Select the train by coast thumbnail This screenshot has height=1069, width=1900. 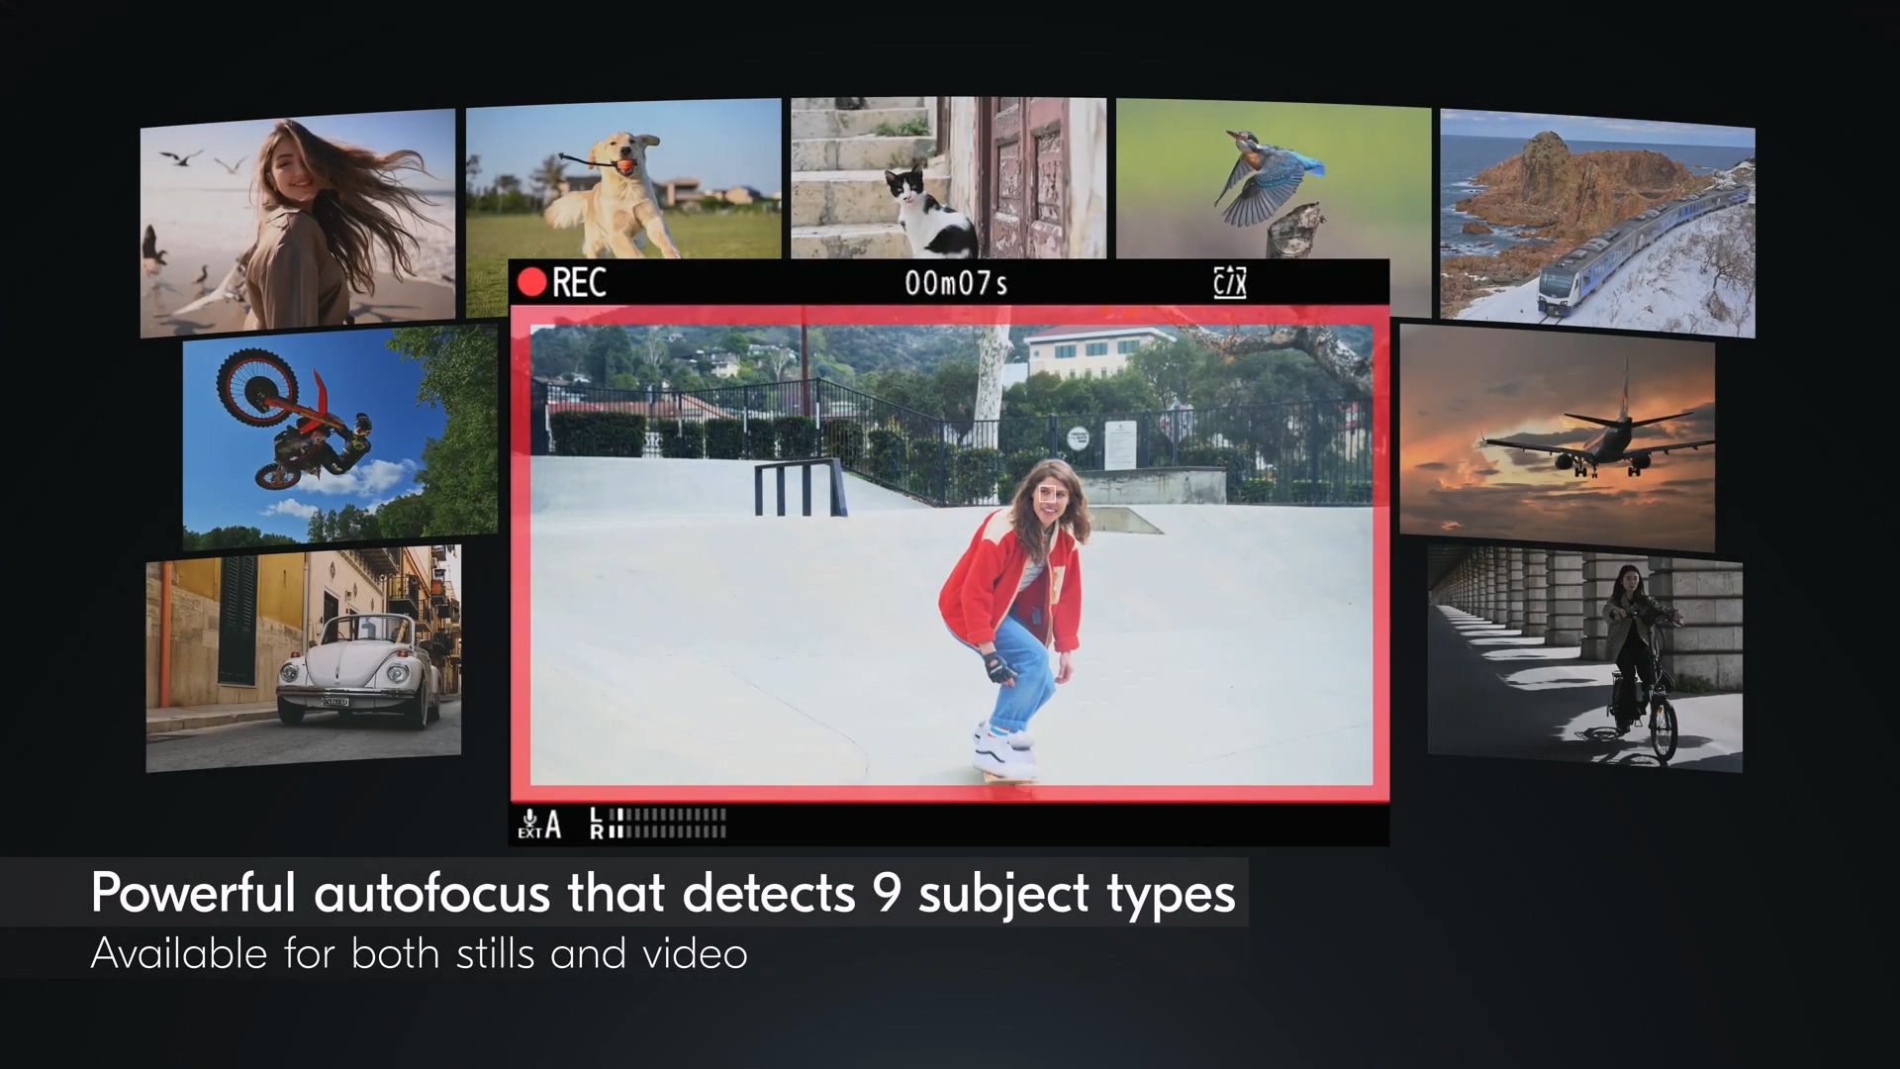click(x=1596, y=223)
